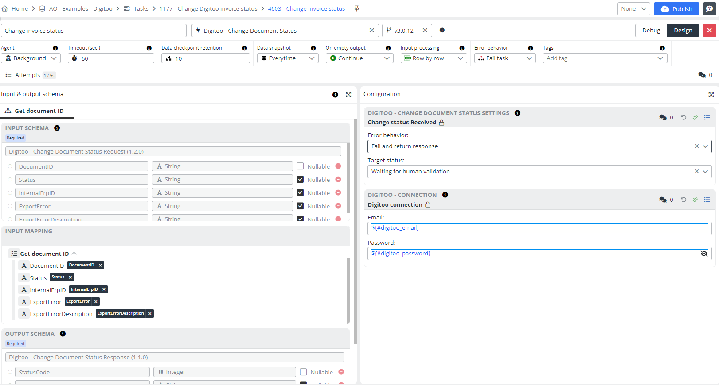Validate the Digitoo Connection settings with checkmark icon
Screen dimensions: 719x385
click(695, 200)
